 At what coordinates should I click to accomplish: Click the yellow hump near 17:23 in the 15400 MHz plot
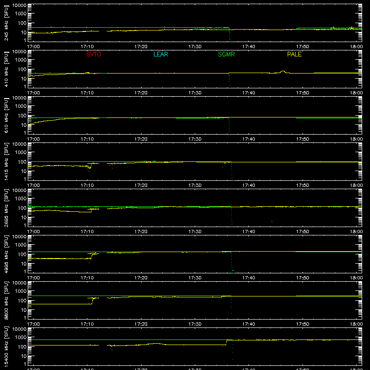(x=156, y=344)
